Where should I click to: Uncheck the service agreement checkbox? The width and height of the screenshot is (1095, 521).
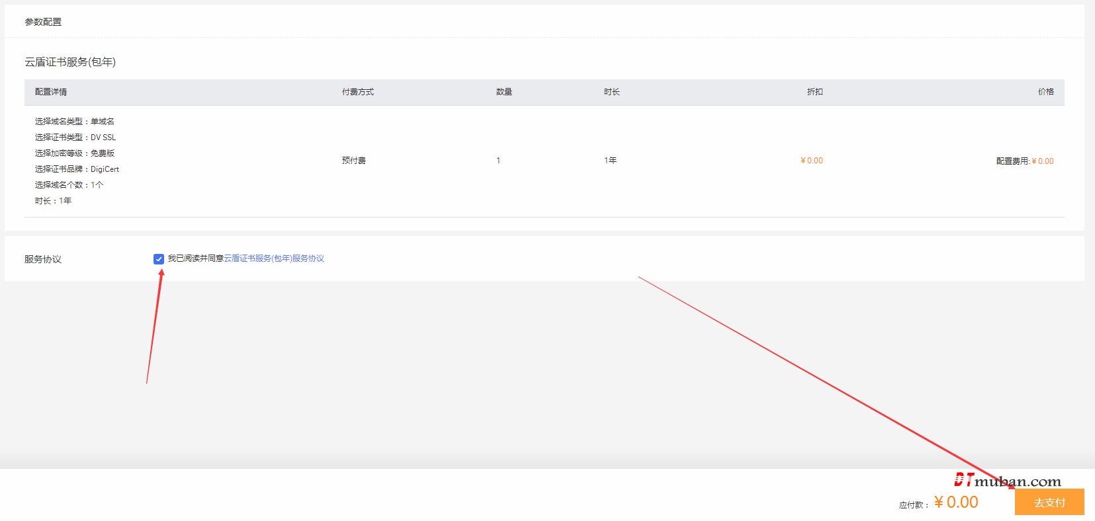159,259
